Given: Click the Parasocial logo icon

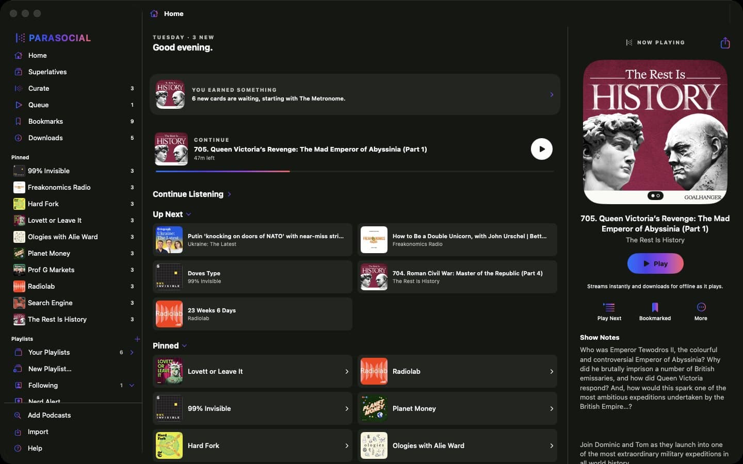Looking at the screenshot, I should [x=20, y=38].
